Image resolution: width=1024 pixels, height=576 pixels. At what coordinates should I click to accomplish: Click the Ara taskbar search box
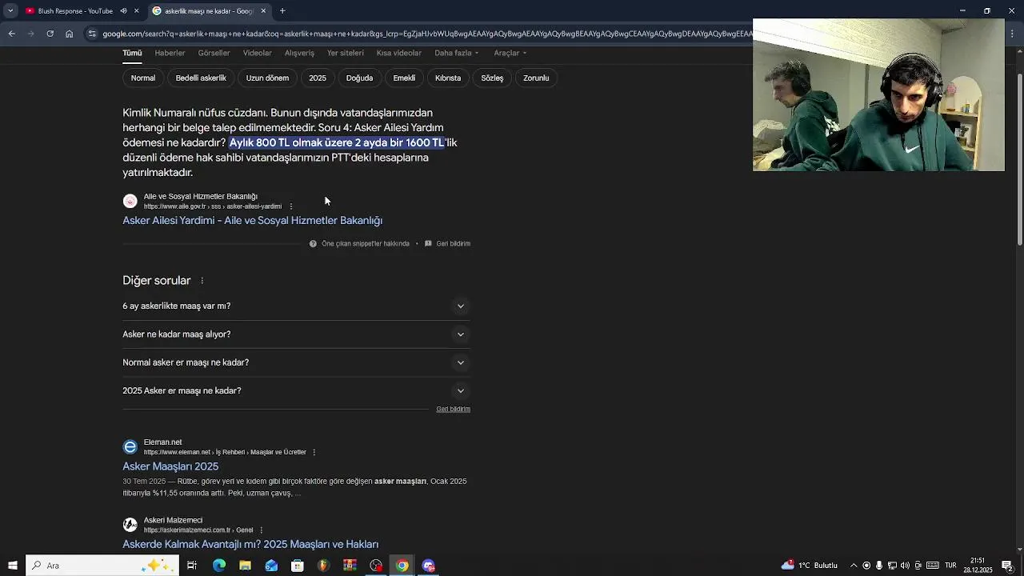click(x=102, y=566)
